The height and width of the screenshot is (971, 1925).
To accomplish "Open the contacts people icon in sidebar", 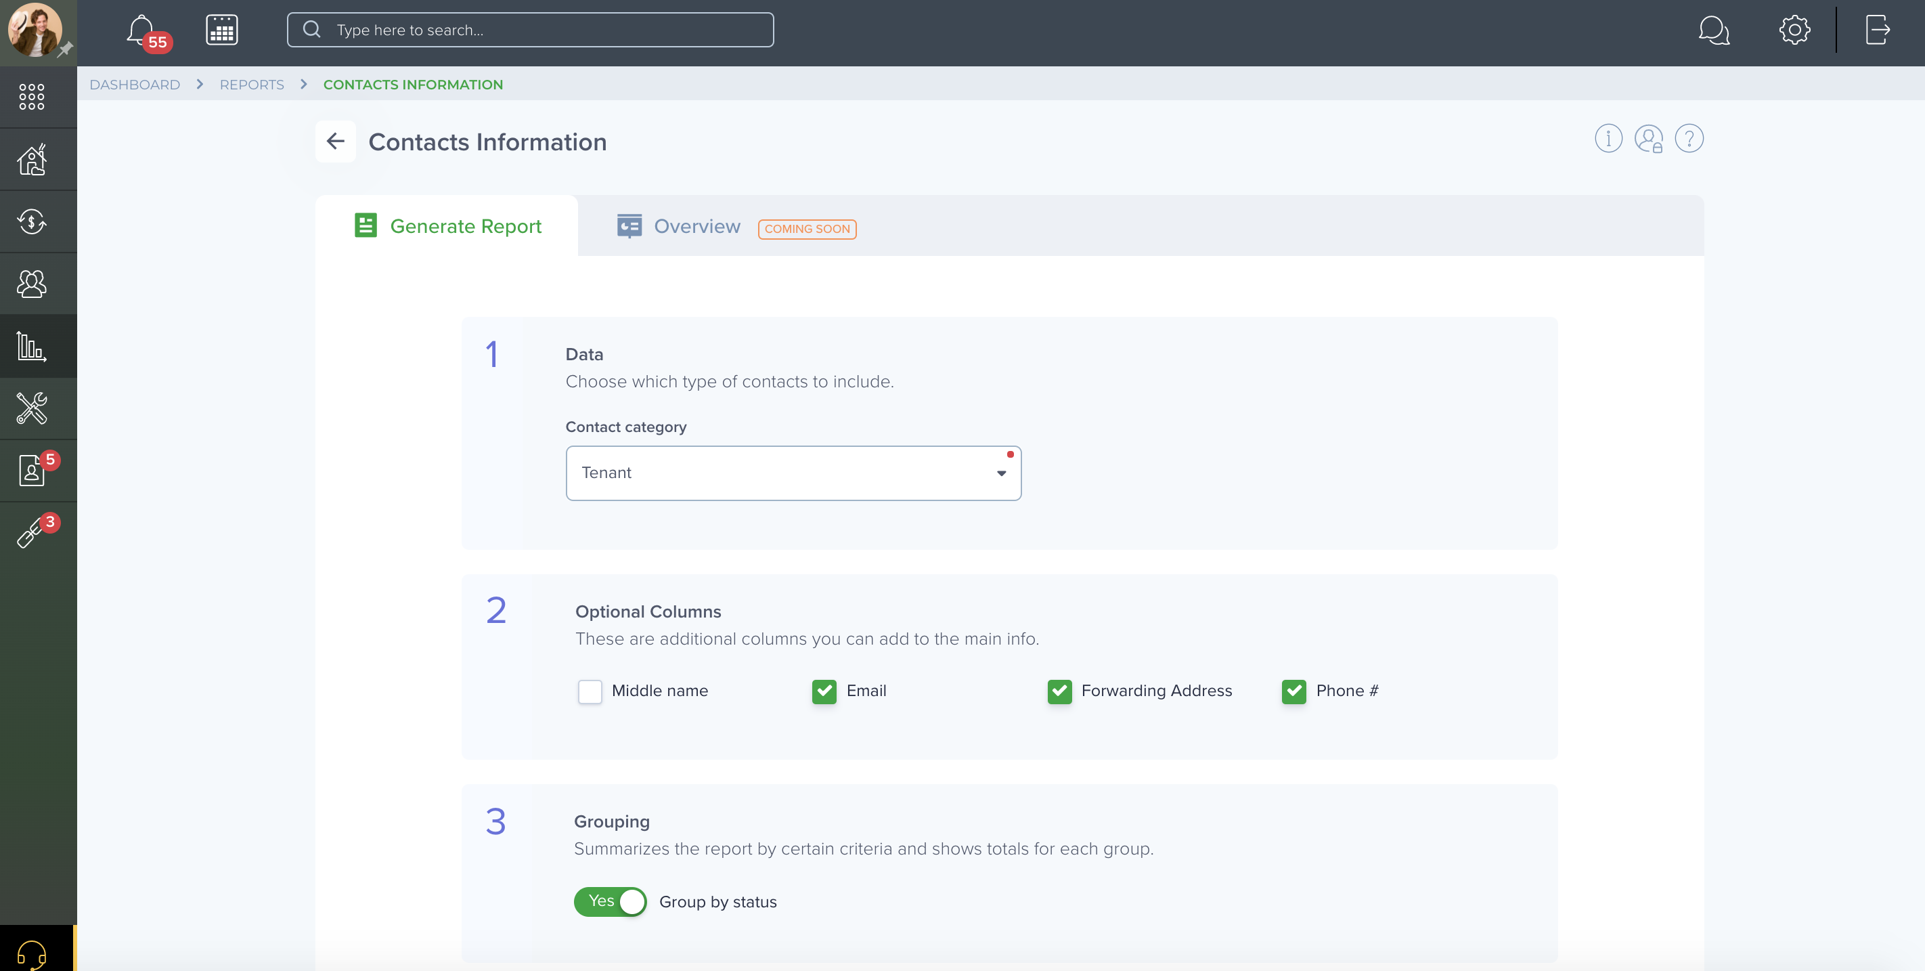I will click(x=31, y=284).
